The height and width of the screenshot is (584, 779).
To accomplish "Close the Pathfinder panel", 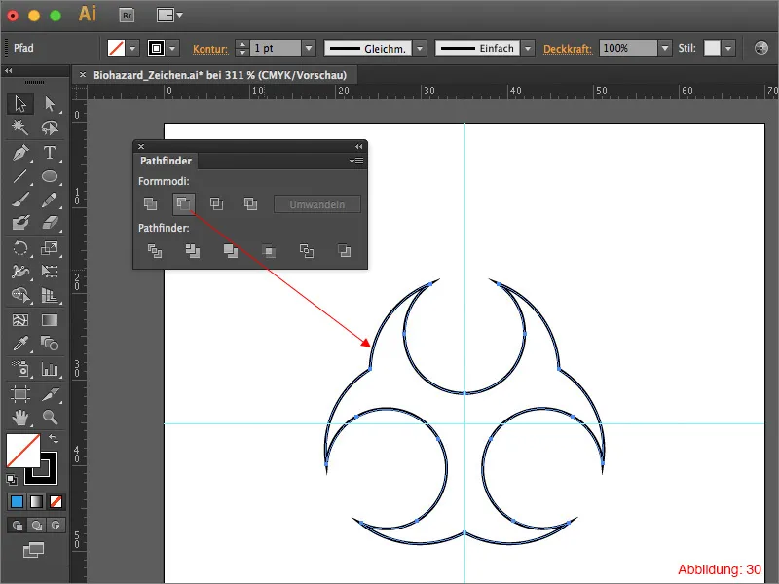I will (x=141, y=147).
